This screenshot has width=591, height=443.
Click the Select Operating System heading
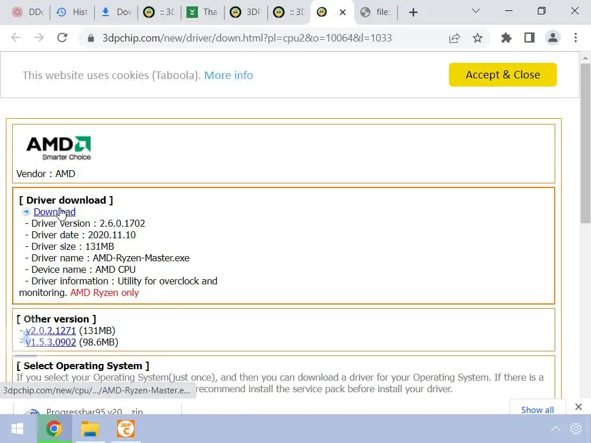[x=83, y=366]
